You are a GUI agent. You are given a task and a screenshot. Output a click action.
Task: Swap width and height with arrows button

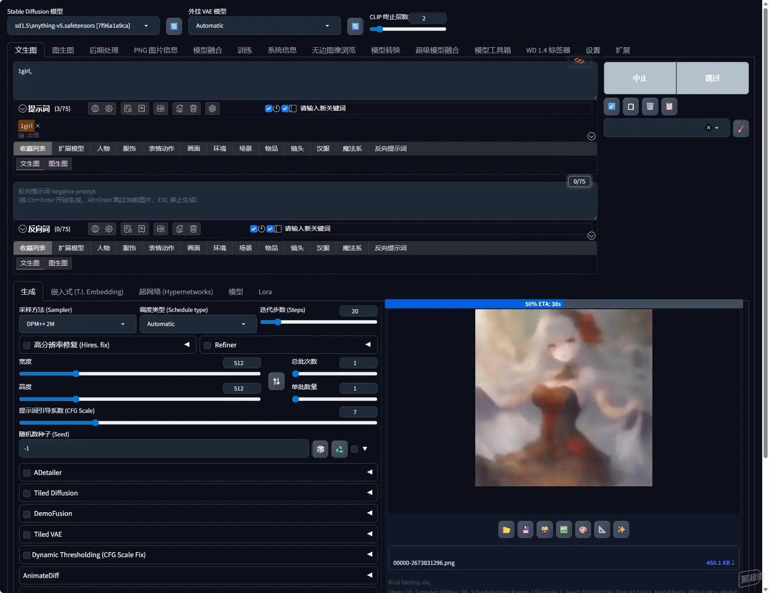pyautogui.click(x=276, y=381)
